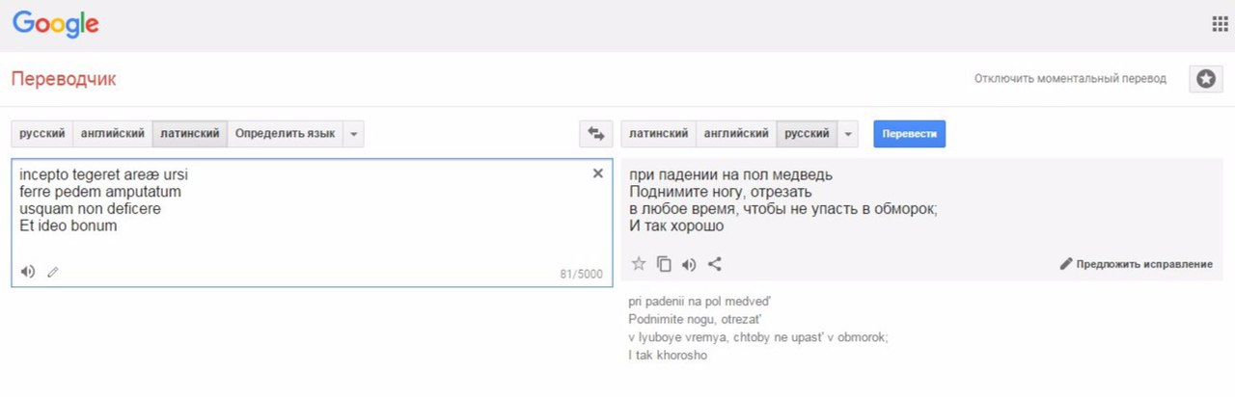This screenshot has height=397, width=1235.
Task: Clear the source text with X
Action: click(597, 173)
